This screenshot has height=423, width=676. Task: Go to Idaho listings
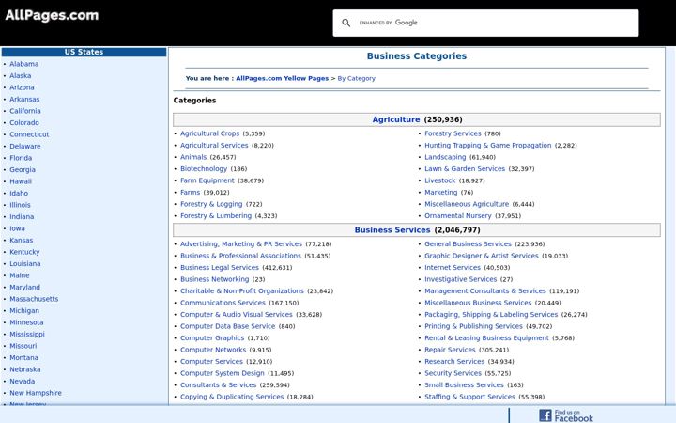(x=19, y=193)
